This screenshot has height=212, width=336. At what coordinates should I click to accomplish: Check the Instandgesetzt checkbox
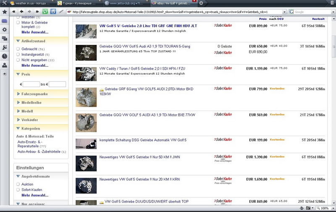click(18, 54)
